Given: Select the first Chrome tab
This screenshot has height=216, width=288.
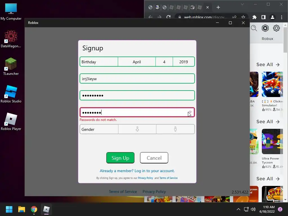Looking at the screenshot, I should tap(150, 7).
